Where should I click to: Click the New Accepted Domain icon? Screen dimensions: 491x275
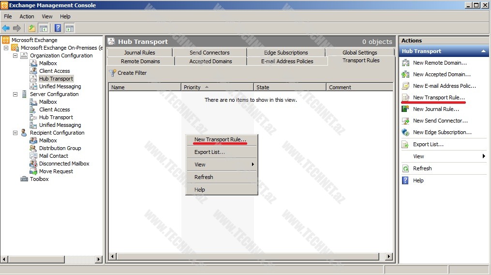(405, 74)
